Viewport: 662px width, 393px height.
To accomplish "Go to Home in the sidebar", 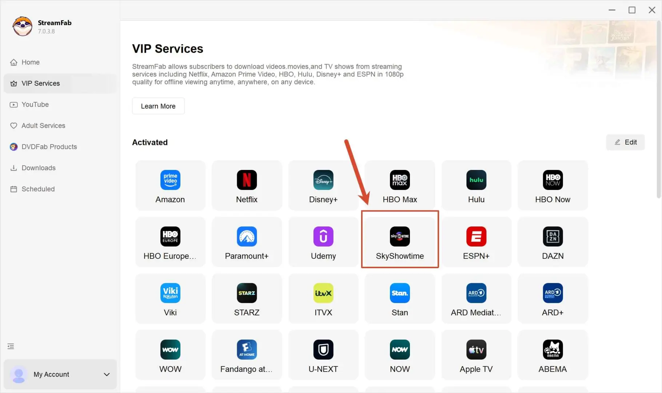I will (x=60, y=62).
